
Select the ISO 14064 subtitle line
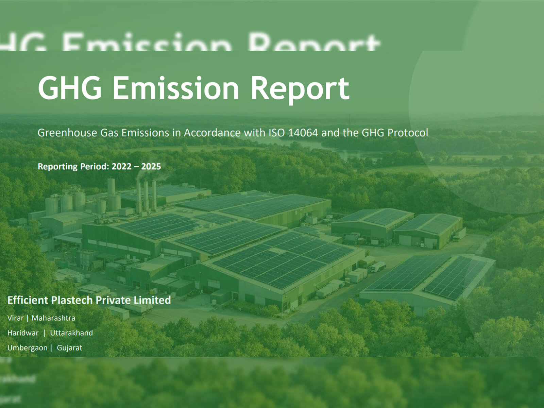(233, 133)
